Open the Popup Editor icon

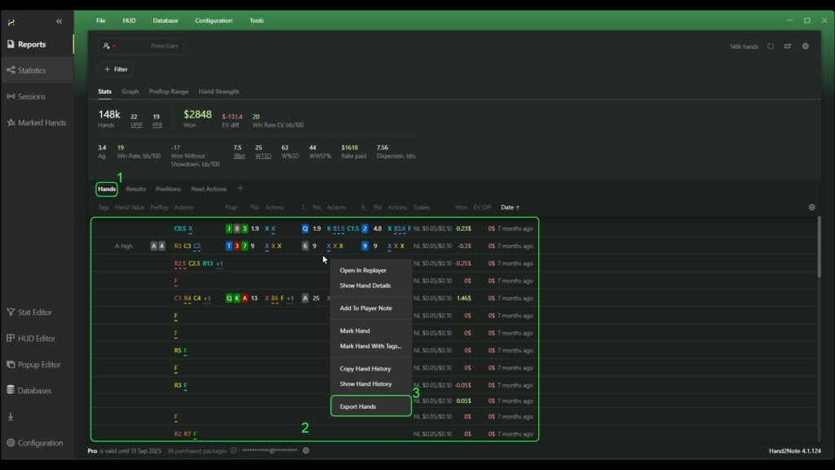point(11,365)
